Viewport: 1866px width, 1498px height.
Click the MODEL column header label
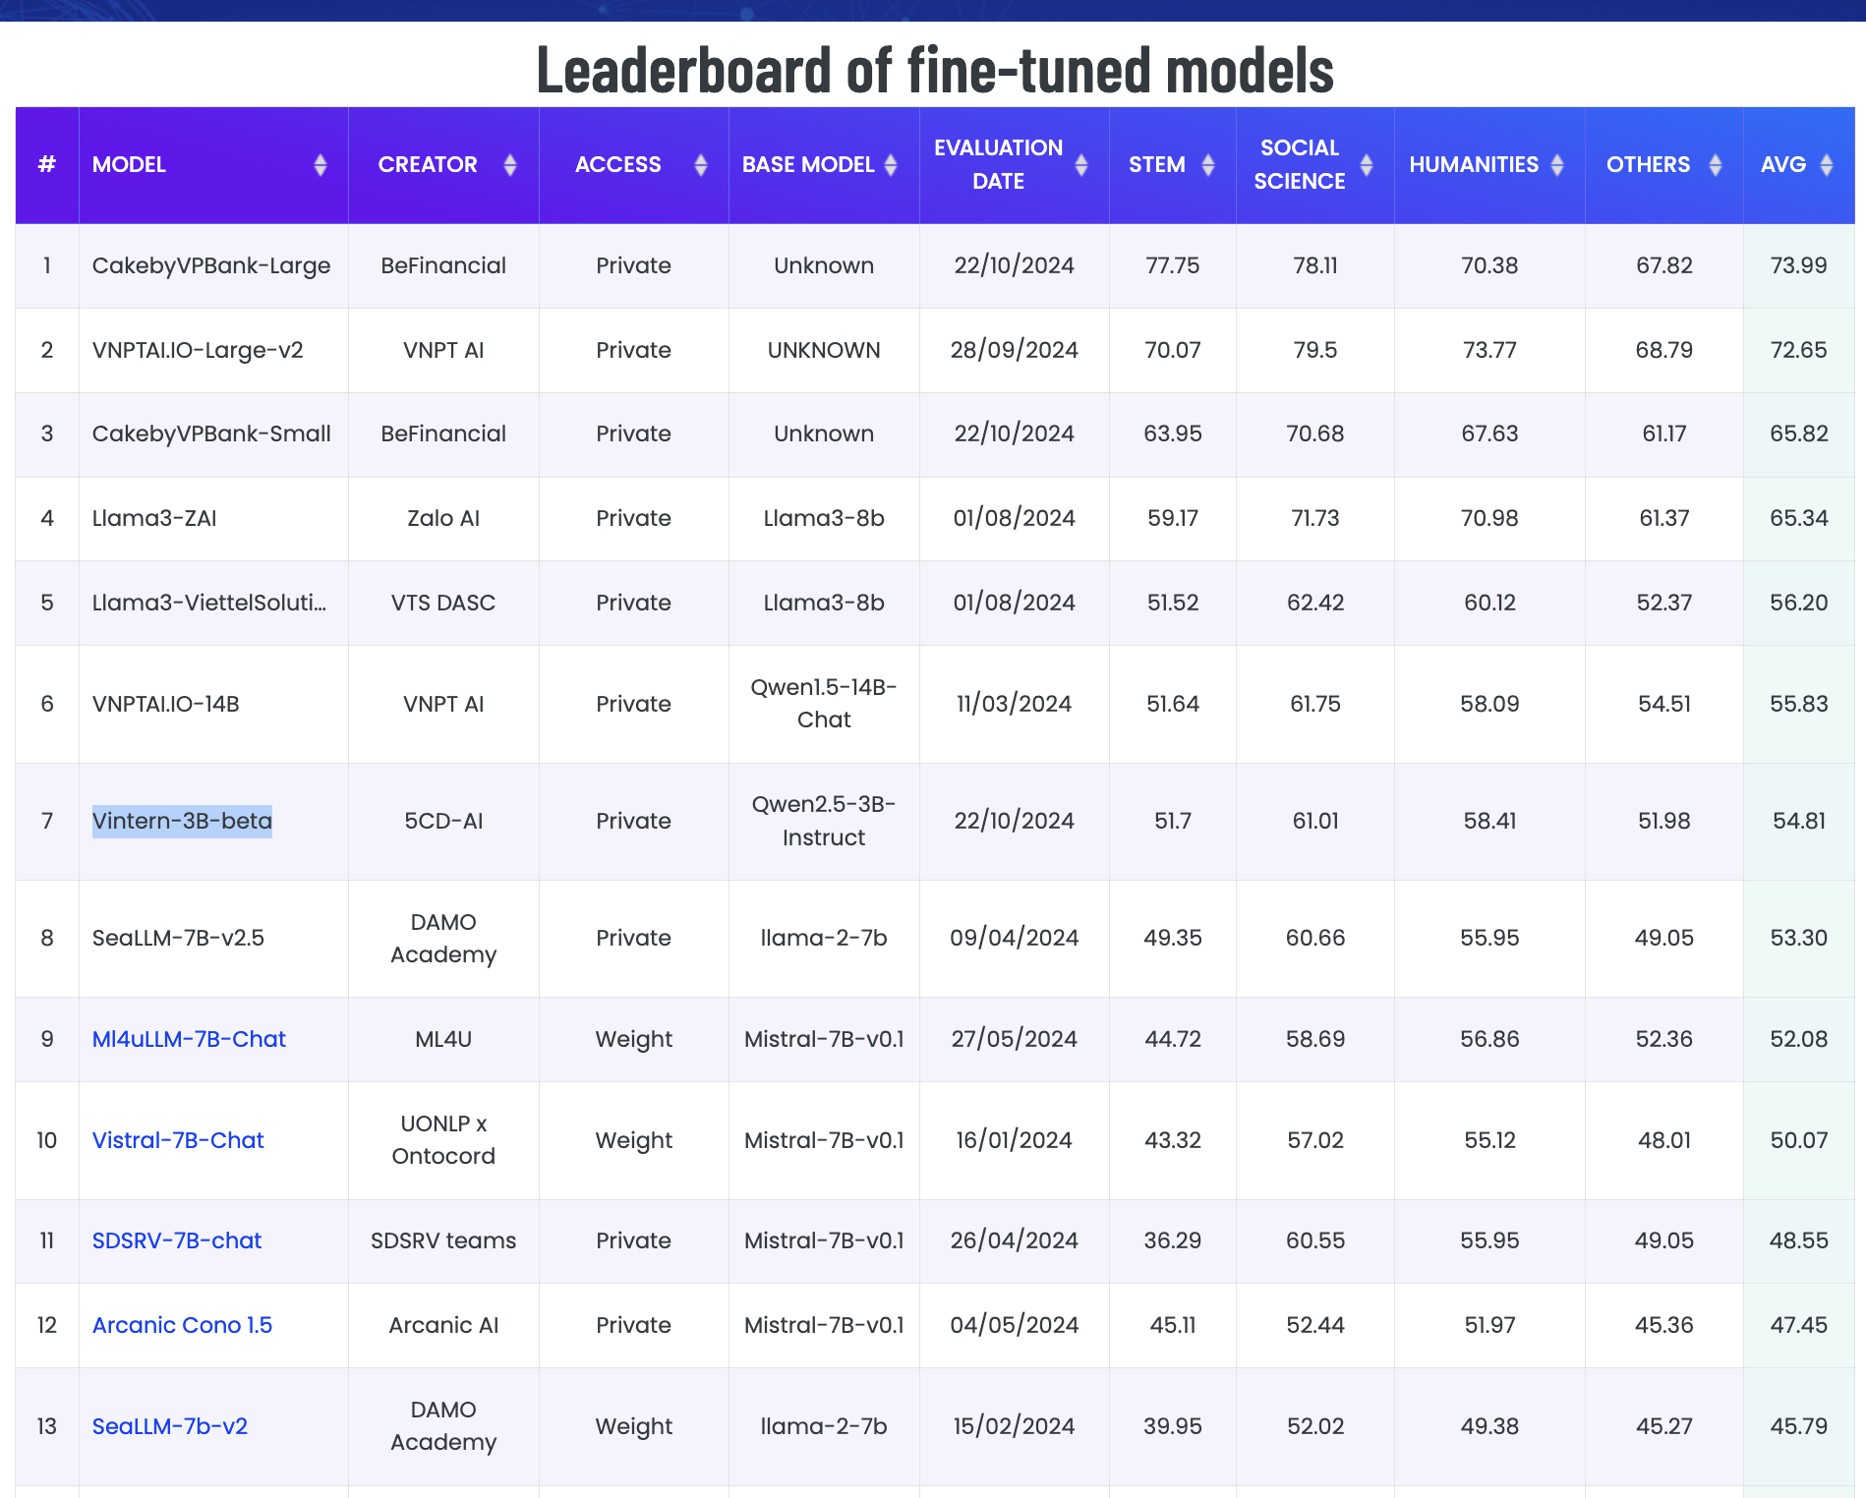pyautogui.click(x=129, y=165)
